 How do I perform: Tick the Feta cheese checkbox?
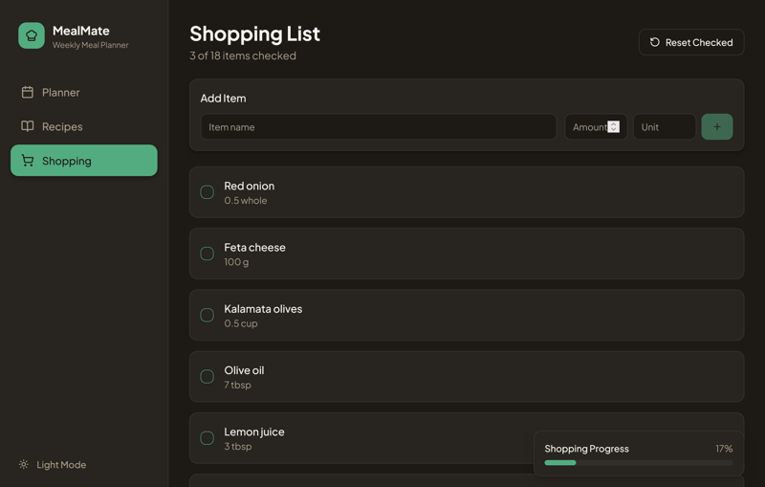(x=207, y=254)
